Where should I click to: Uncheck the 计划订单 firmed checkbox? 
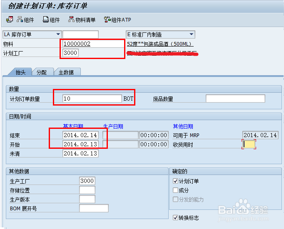175,181
